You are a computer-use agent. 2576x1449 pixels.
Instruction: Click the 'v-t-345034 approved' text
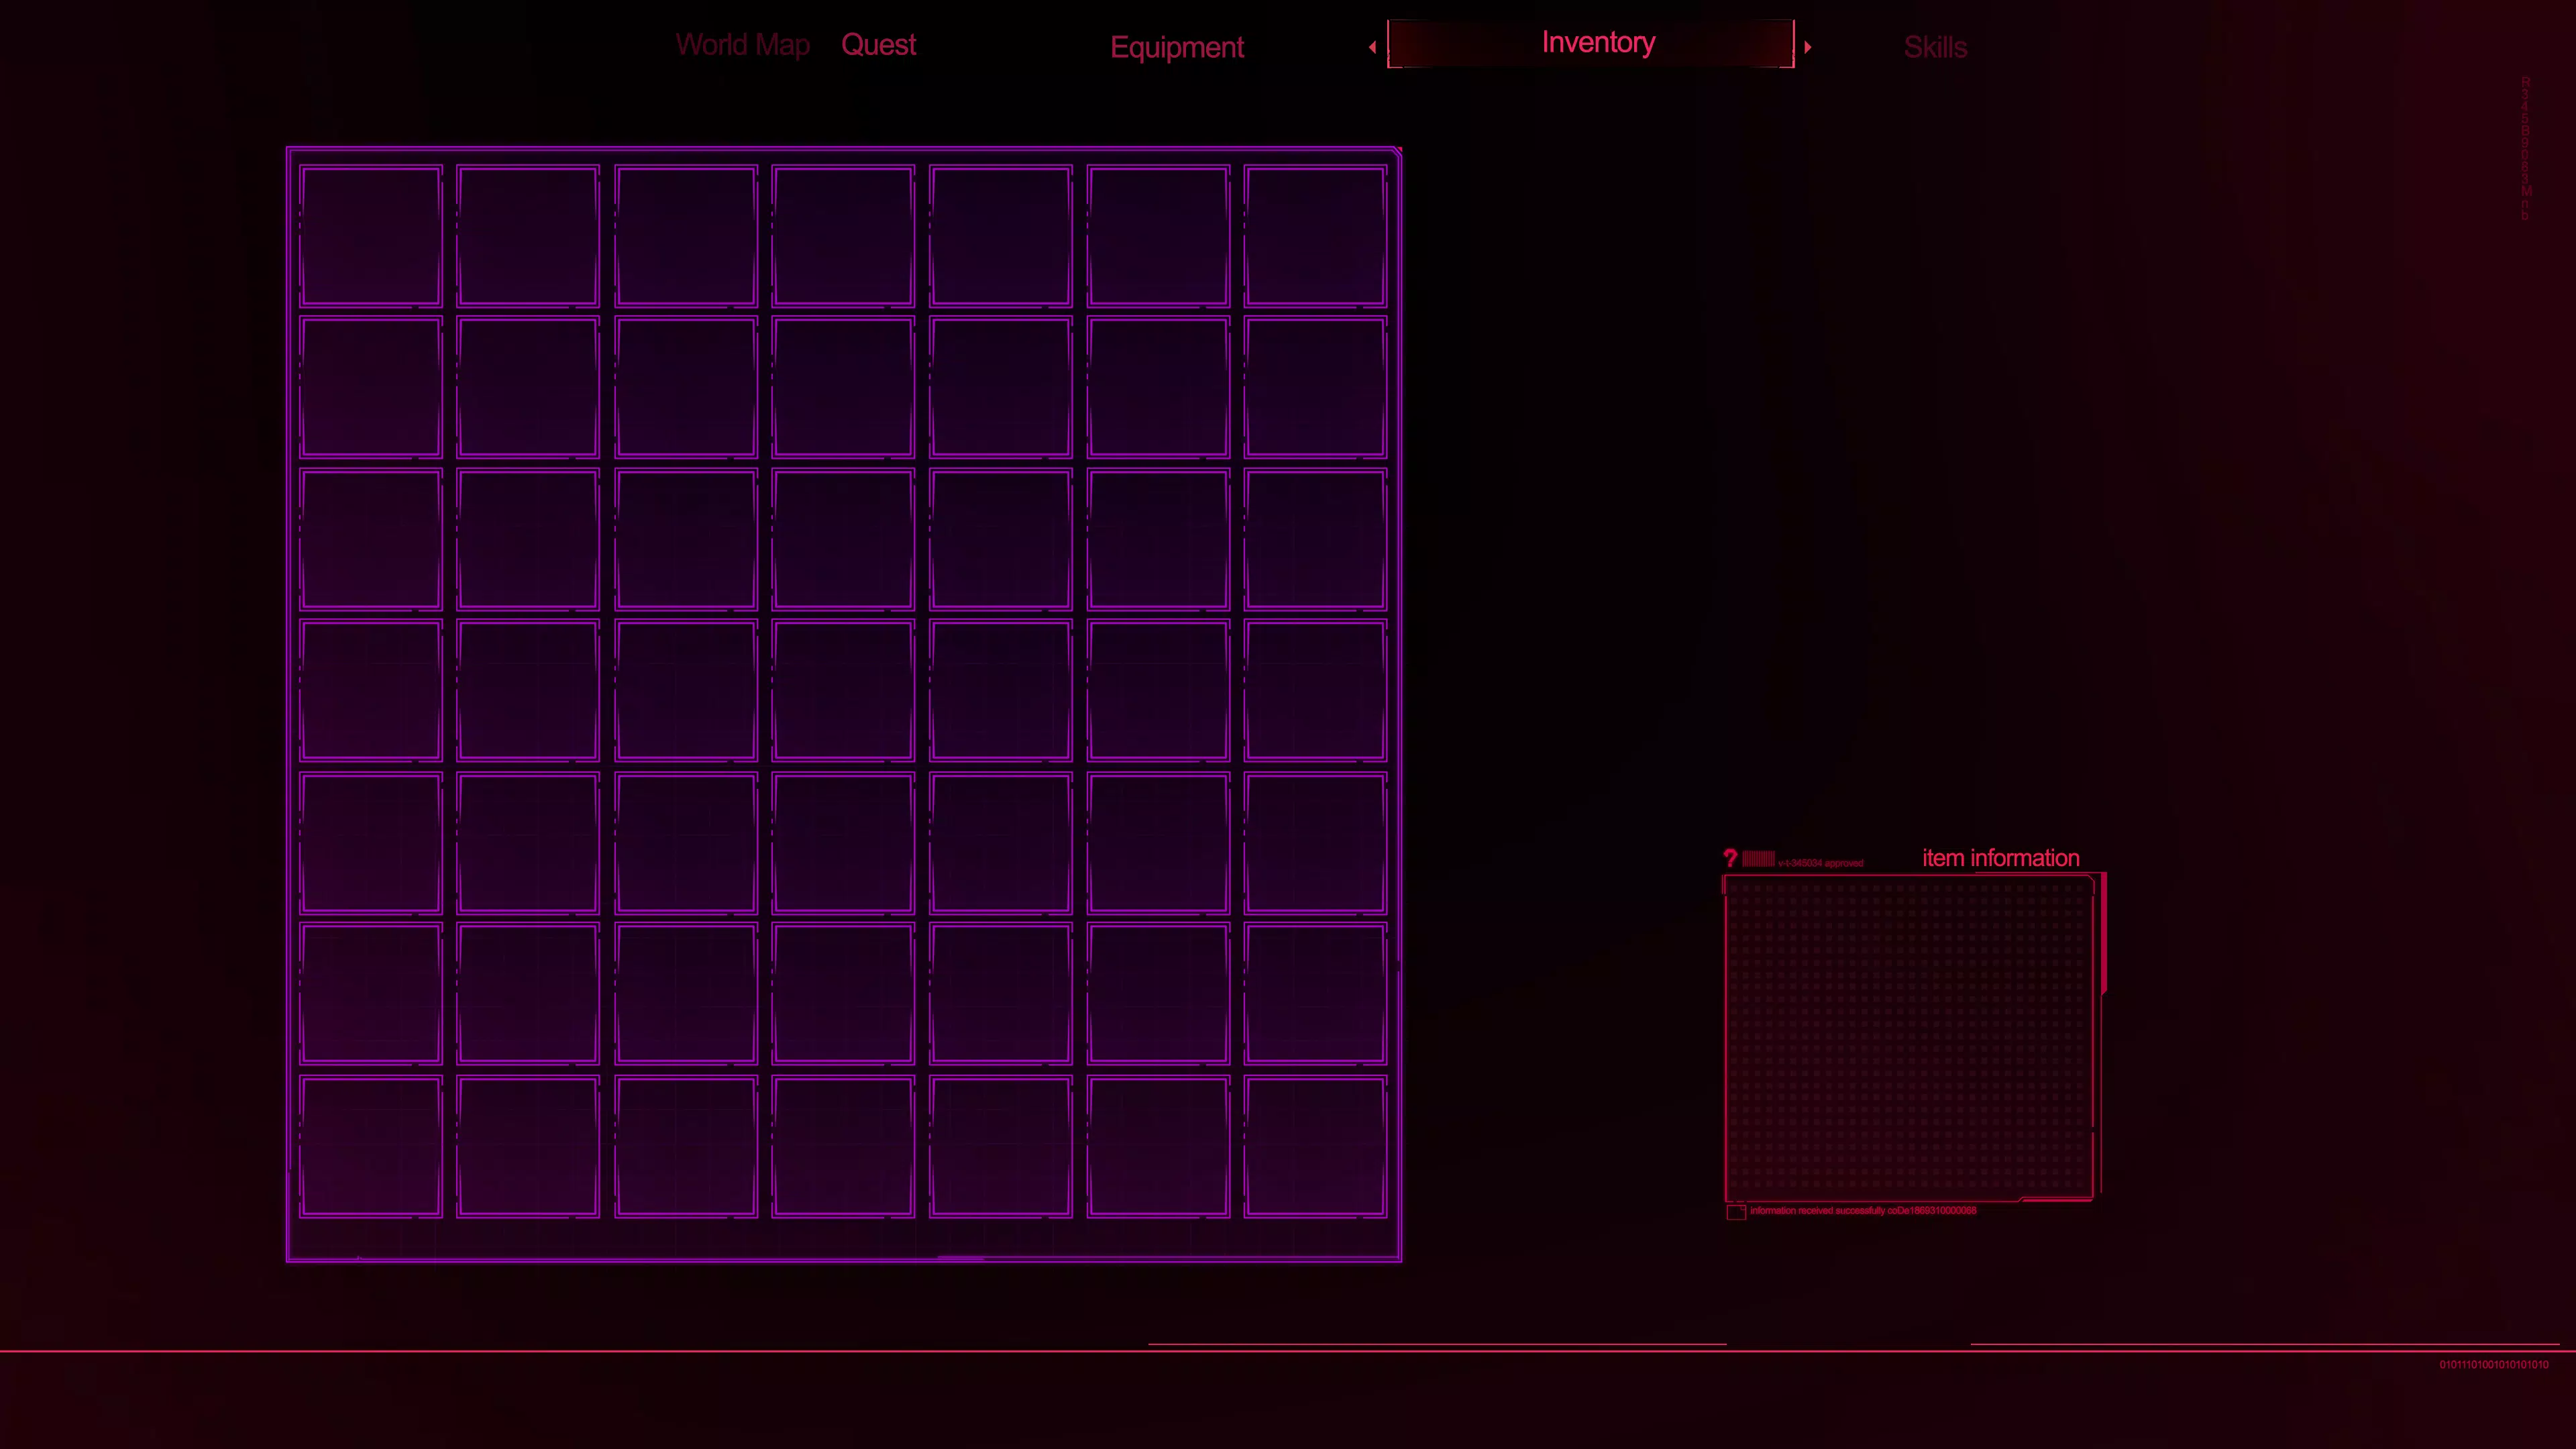coord(1820,863)
